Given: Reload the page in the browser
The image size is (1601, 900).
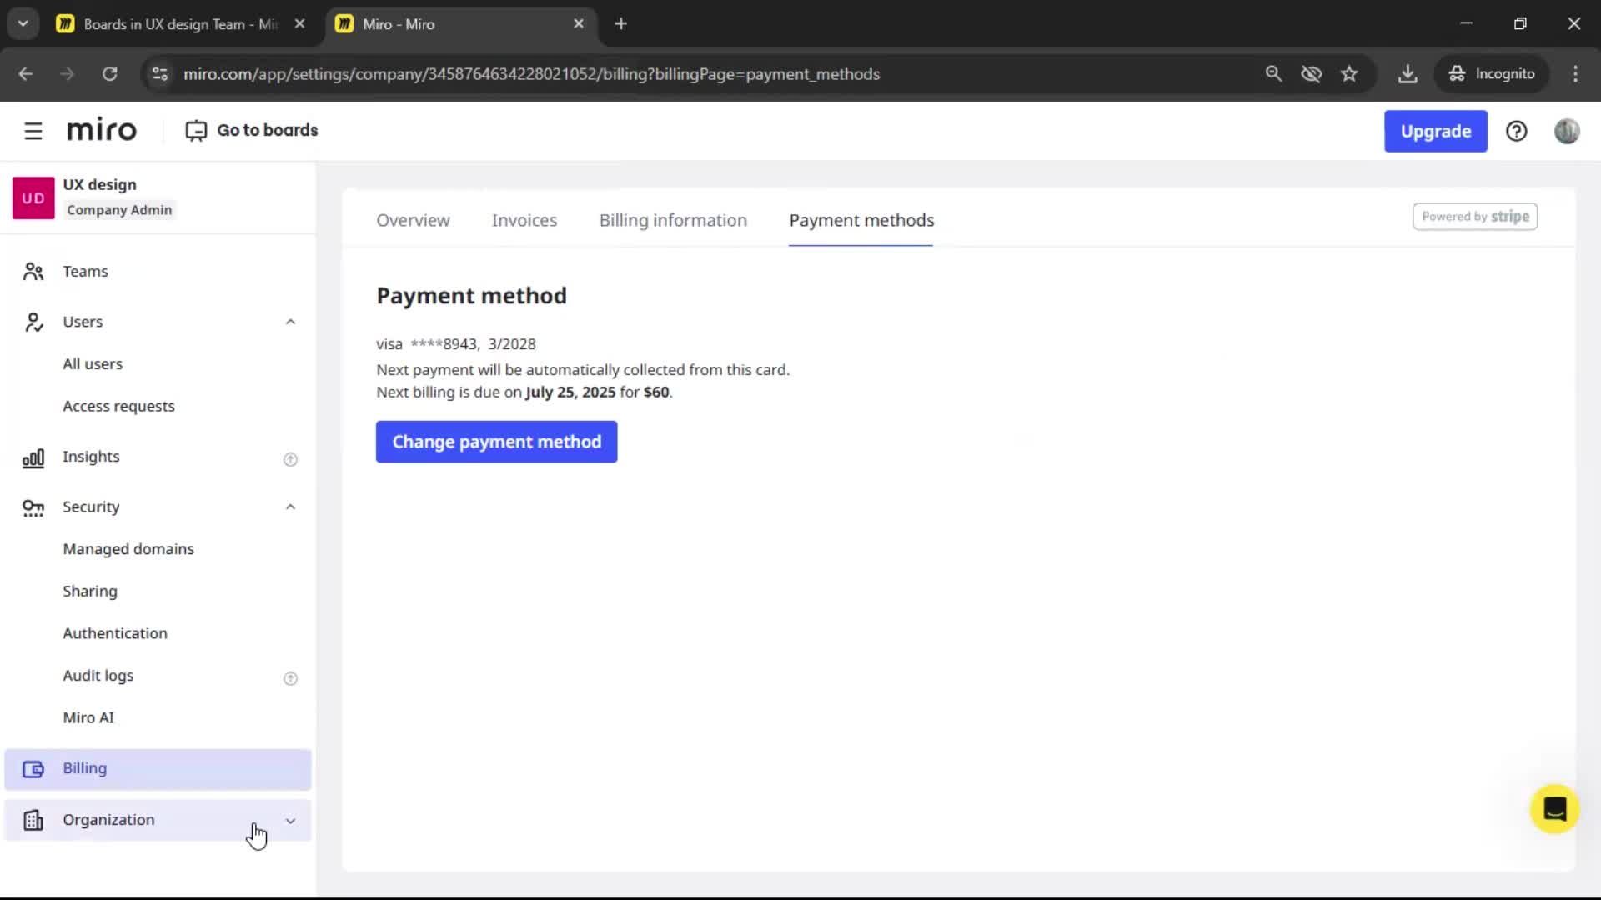Looking at the screenshot, I should click(109, 74).
